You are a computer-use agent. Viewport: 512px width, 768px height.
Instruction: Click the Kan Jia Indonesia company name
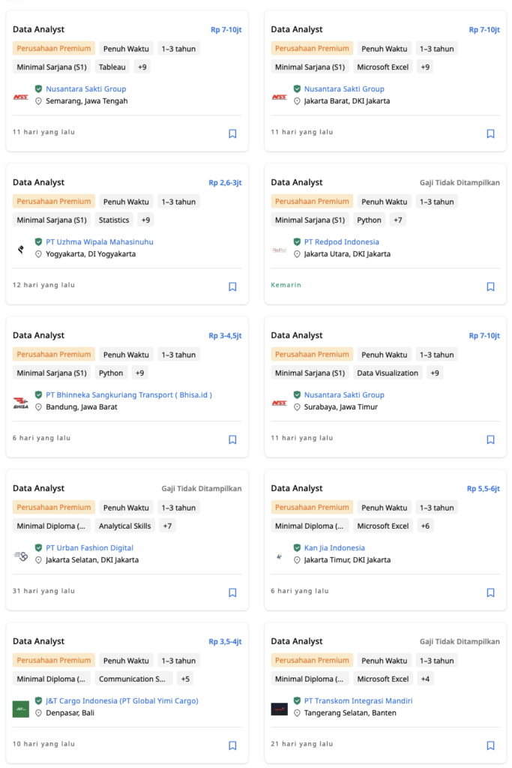[334, 547]
